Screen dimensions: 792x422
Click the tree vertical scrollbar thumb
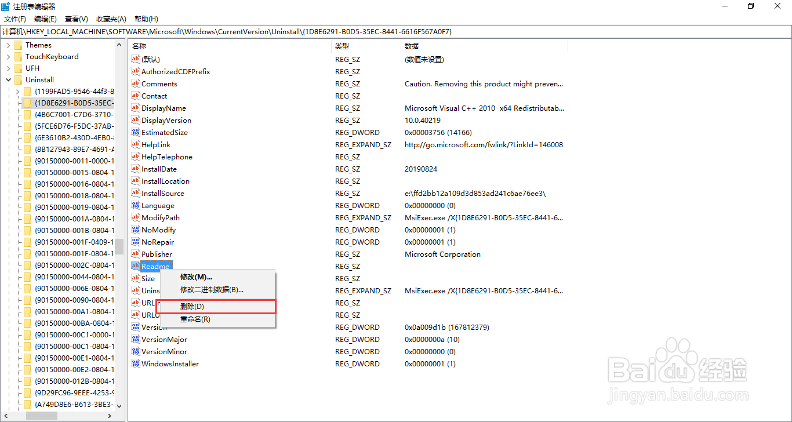click(x=119, y=246)
